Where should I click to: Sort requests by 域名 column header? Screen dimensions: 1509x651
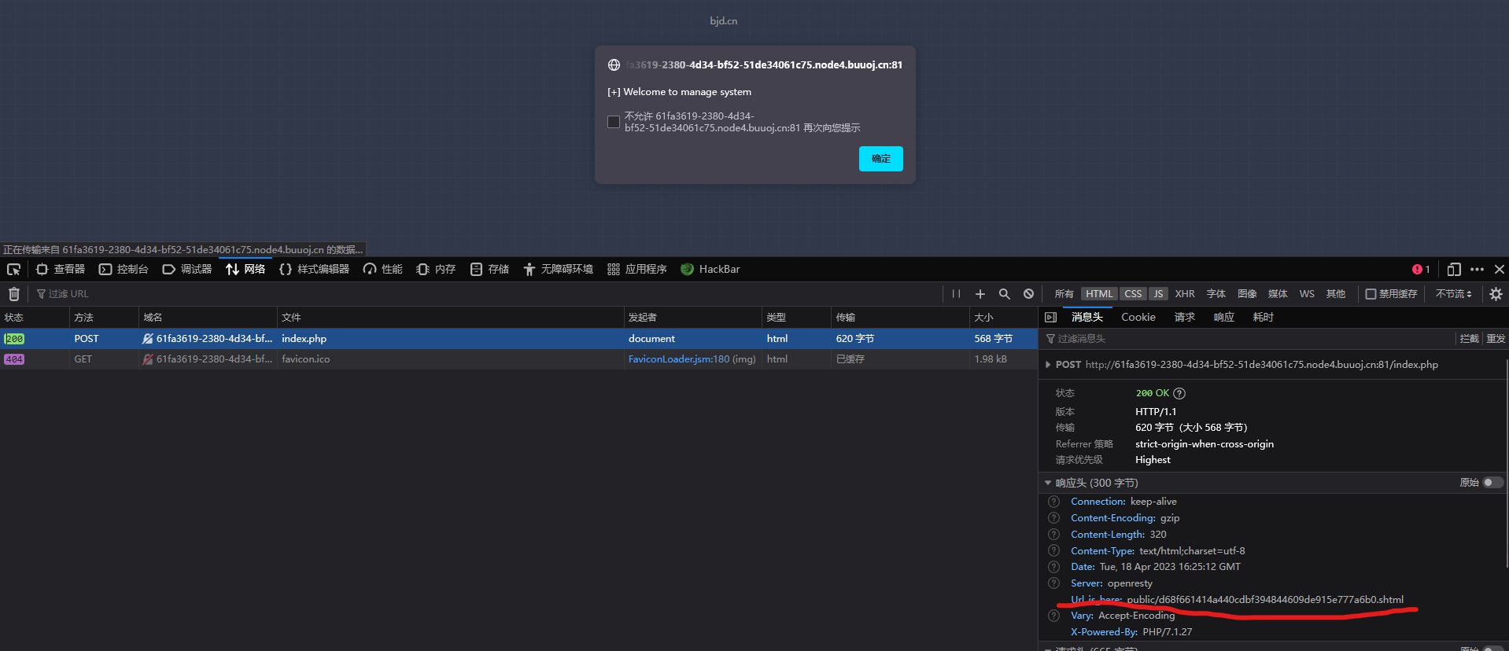coord(208,318)
